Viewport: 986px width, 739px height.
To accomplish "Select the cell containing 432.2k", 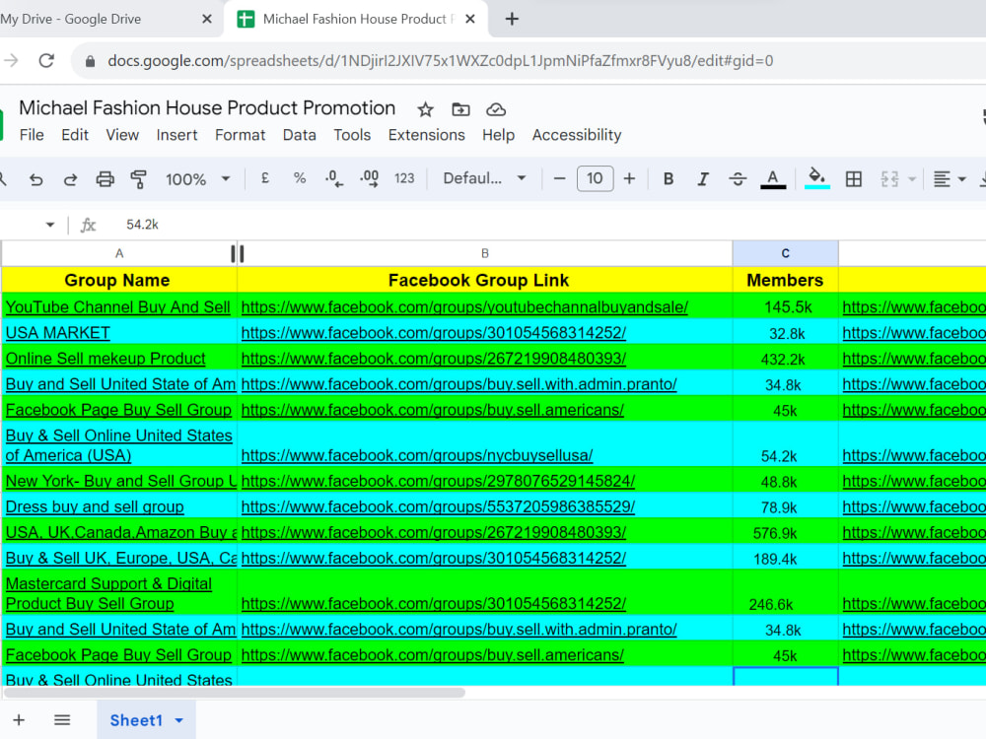I will pyautogui.click(x=786, y=359).
